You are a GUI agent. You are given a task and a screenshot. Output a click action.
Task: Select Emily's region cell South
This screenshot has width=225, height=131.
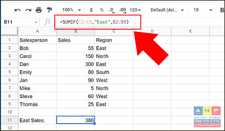114,72
